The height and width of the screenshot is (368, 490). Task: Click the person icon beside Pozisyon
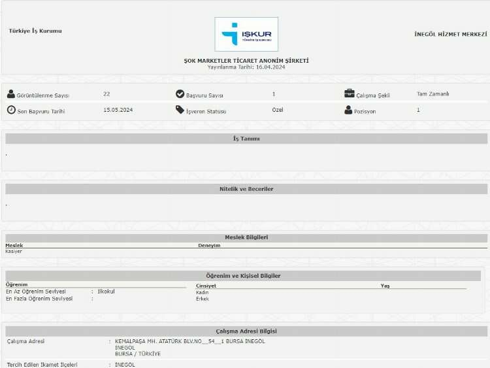pyautogui.click(x=348, y=110)
